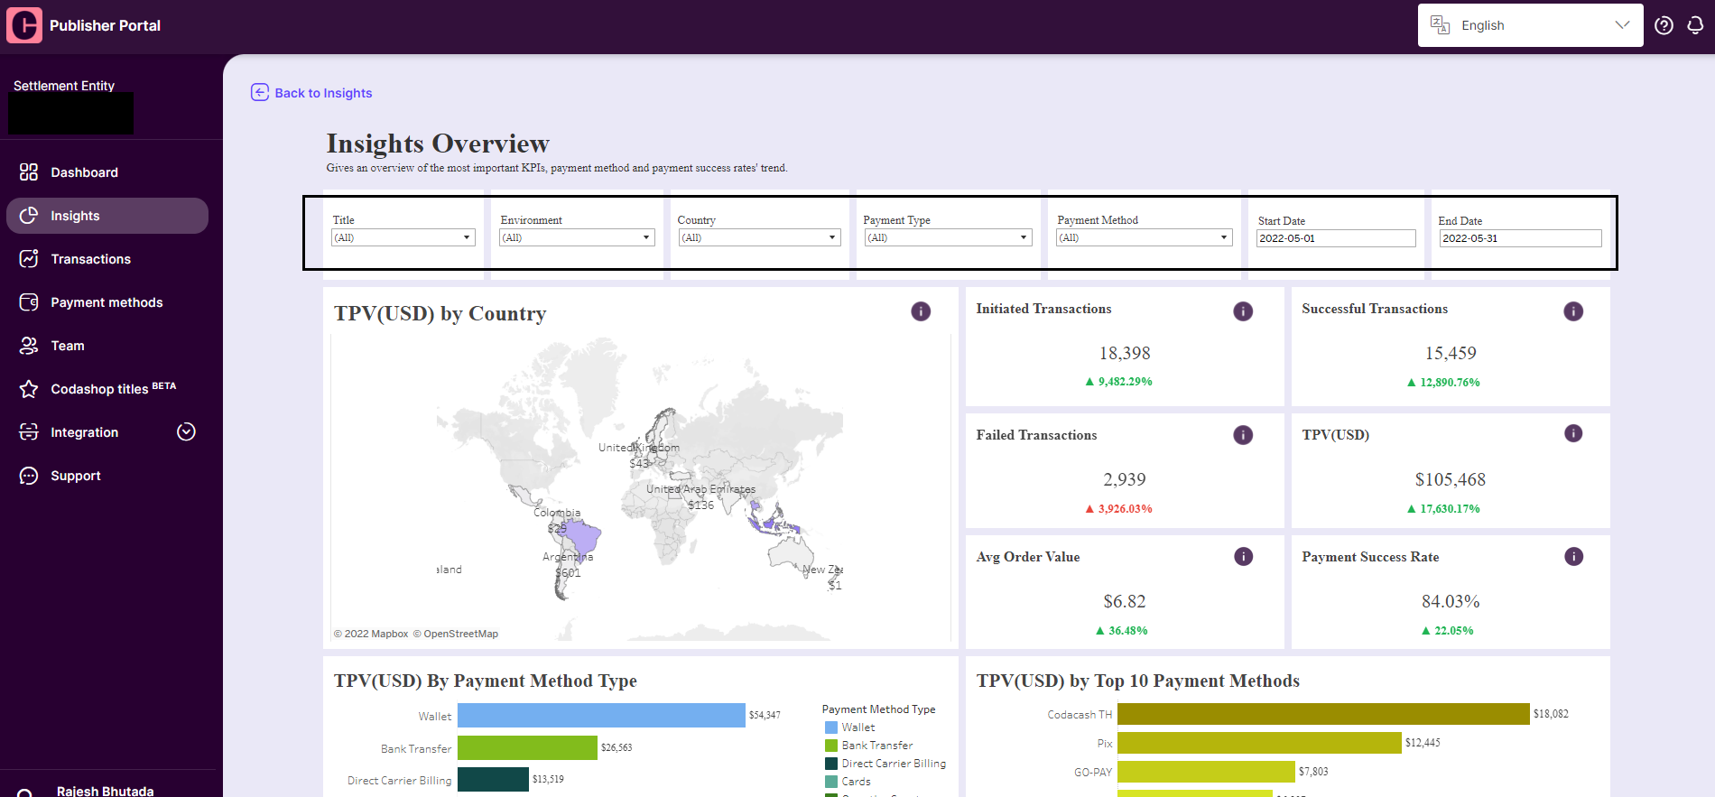Open the notifications bell icon

[1695, 25]
